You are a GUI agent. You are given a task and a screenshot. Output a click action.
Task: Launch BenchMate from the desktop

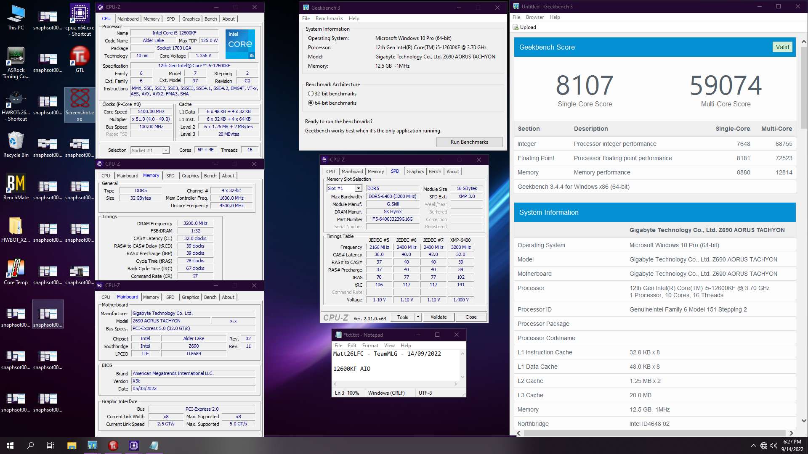(x=16, y=187)
